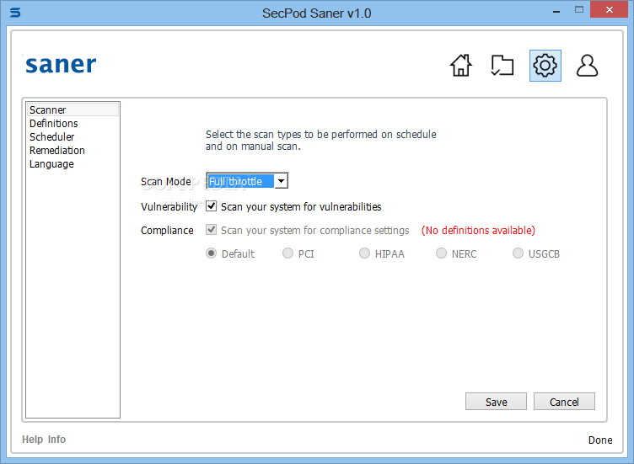Open the Help link
The image size is (634, 464).
tap(32, 440)
